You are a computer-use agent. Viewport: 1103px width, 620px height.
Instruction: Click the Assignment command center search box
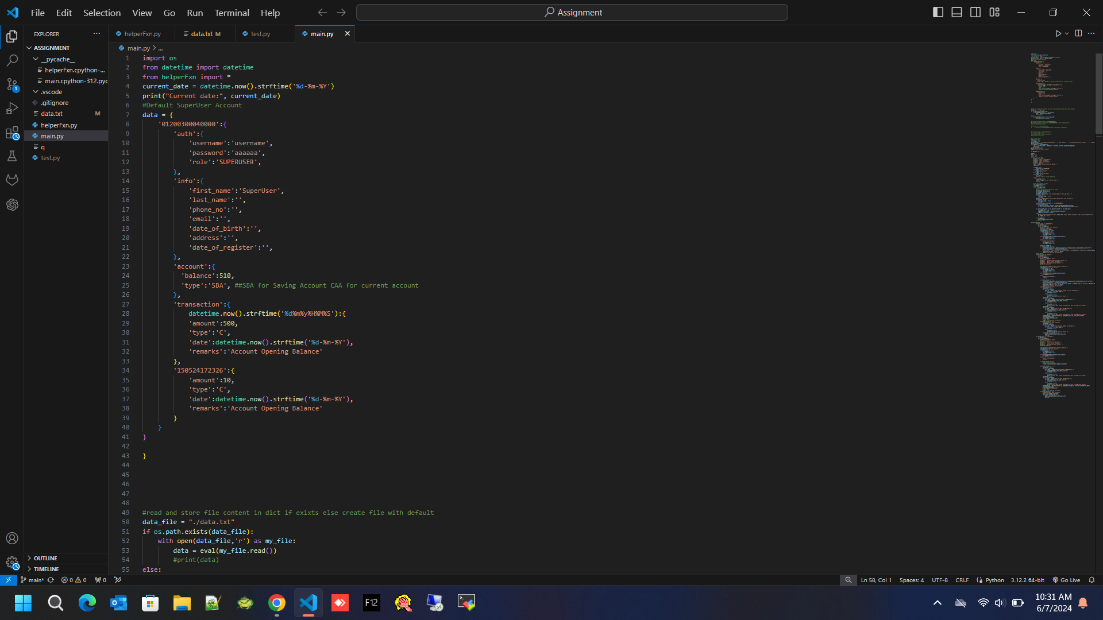pos(572,12)
